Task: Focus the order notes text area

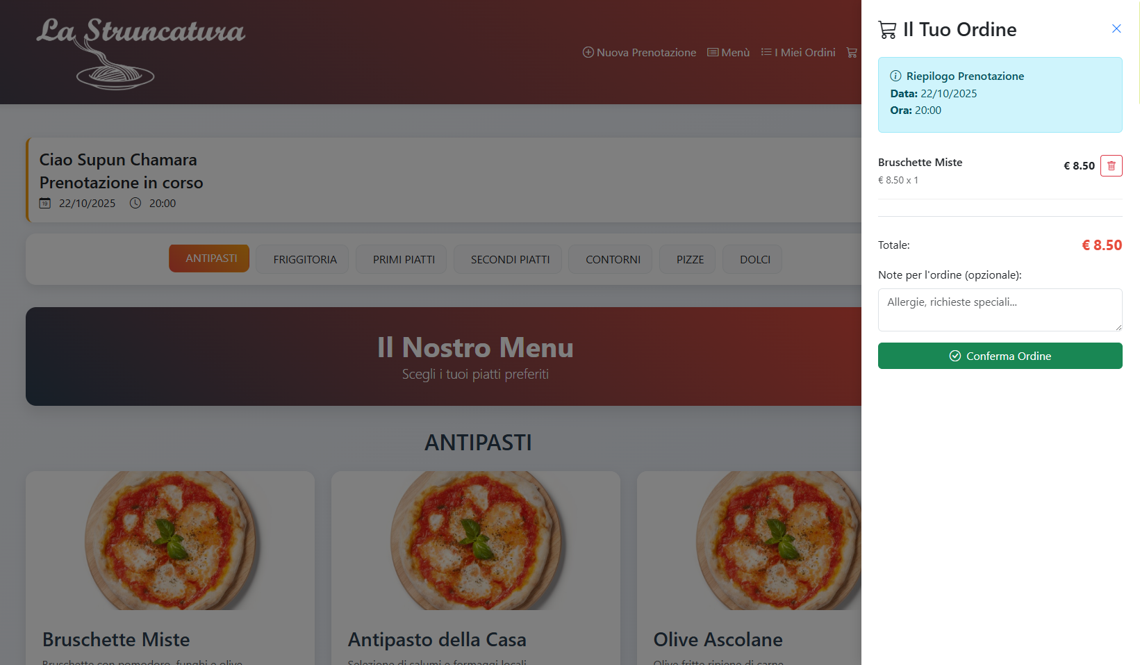Action: coord(999,310)
